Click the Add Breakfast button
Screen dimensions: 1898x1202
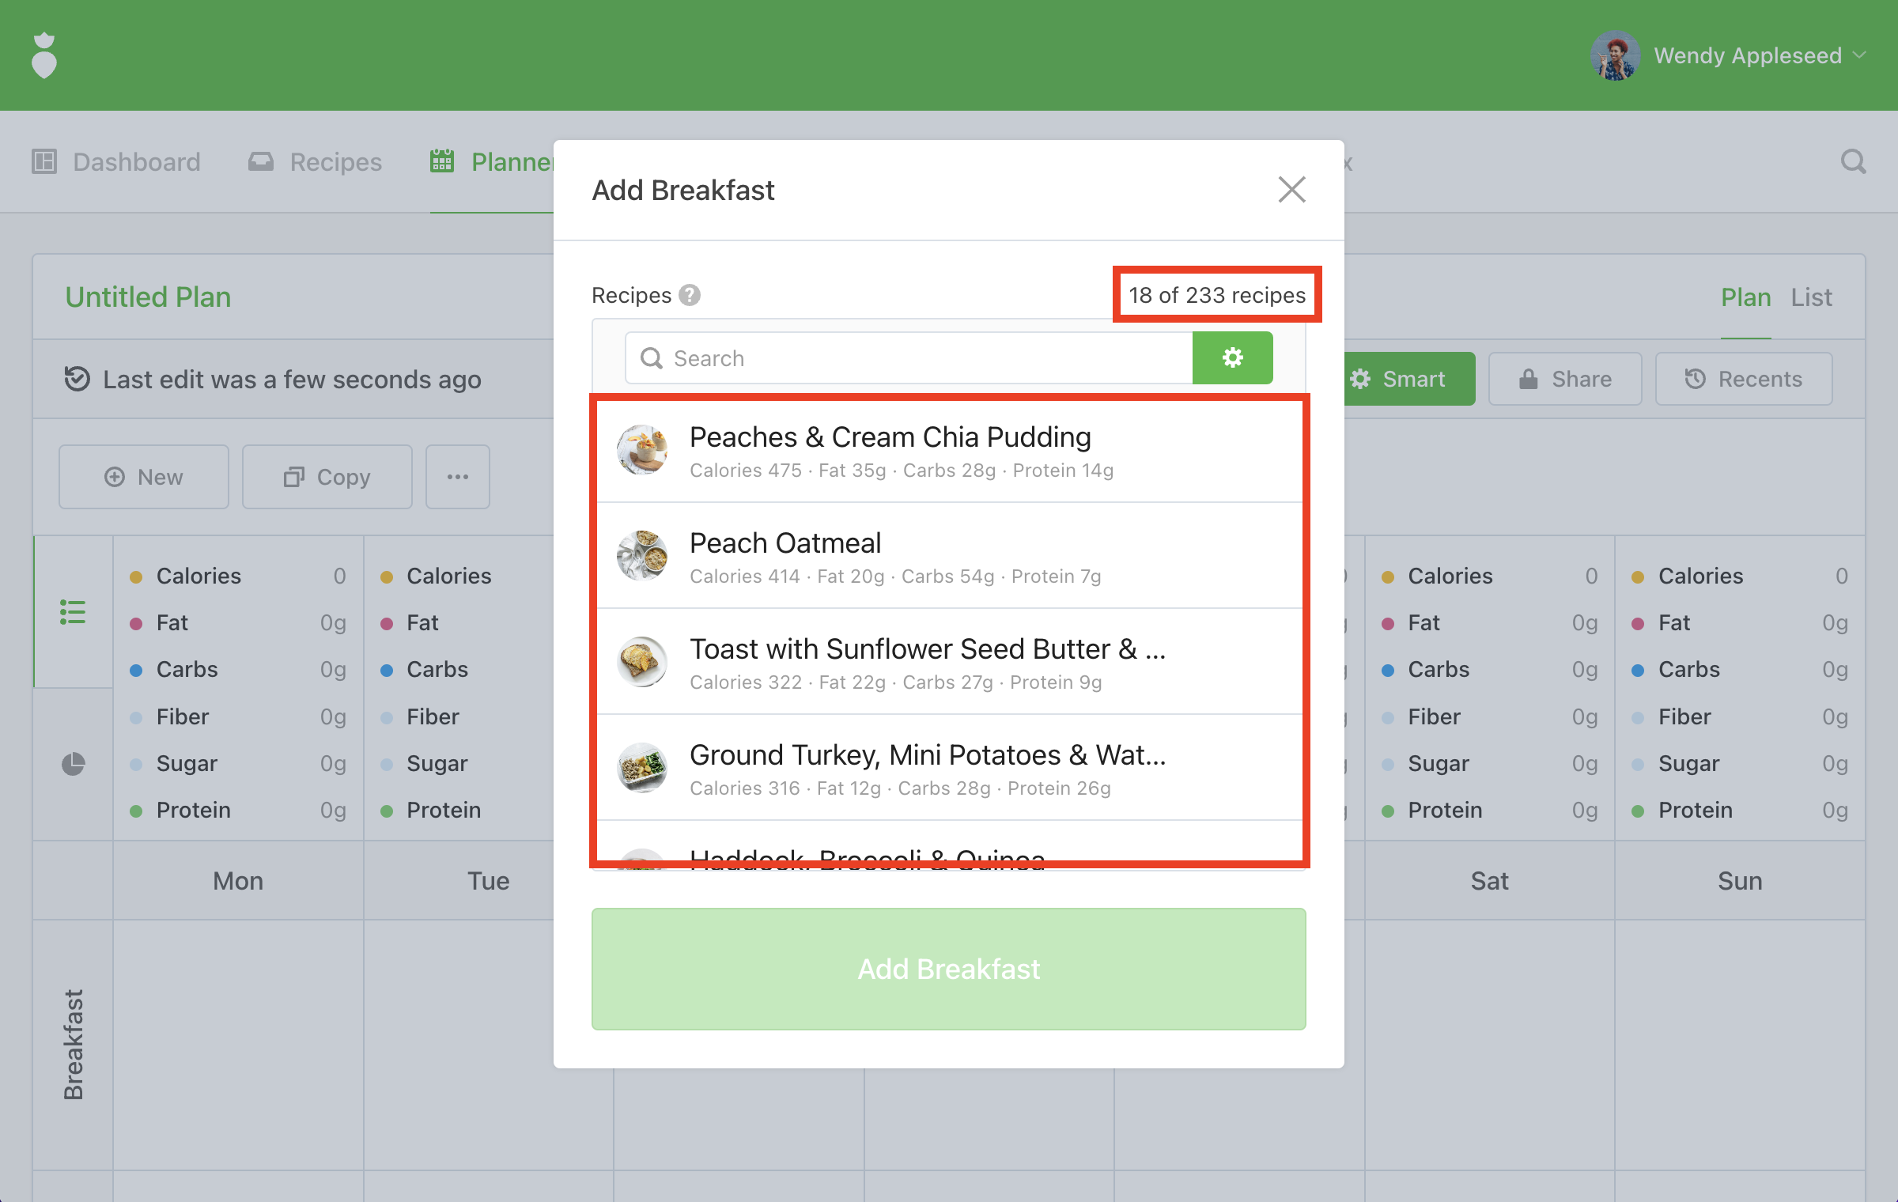[948, 969]
